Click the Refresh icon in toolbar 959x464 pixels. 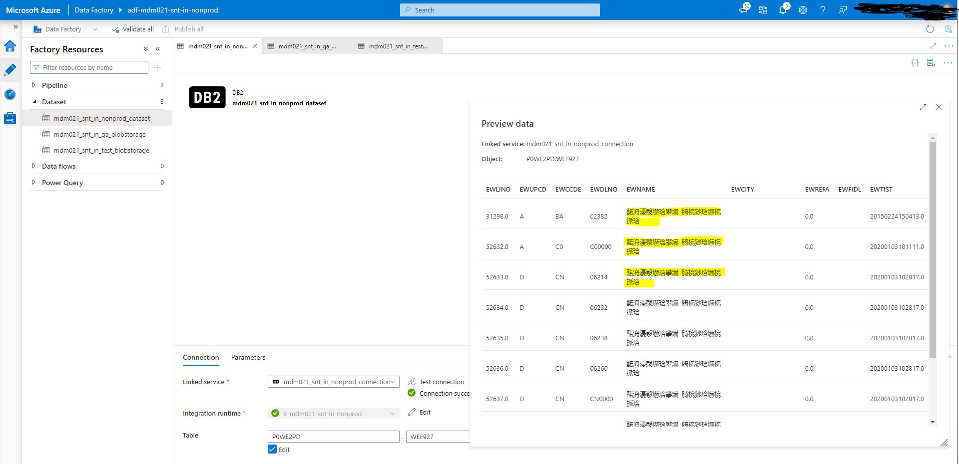click(x=930, y=29)
